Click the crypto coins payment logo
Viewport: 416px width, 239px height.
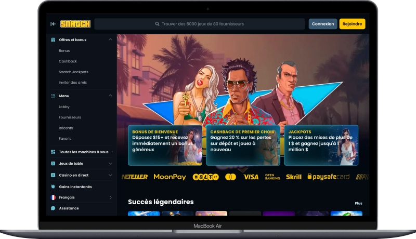coord(205,177)
